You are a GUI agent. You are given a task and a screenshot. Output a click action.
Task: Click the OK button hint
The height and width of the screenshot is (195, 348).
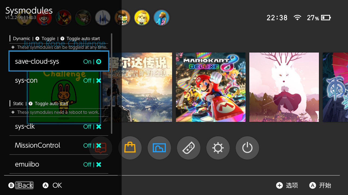pos(52,185)
